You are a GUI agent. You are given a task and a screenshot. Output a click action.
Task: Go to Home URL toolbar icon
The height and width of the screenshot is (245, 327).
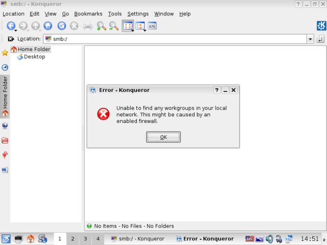[x=48, y=26]
